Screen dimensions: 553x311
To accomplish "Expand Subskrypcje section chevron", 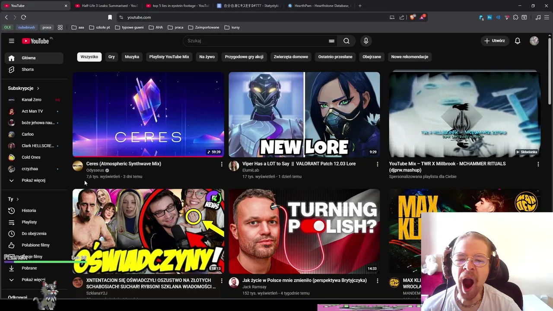I will 38,88.
